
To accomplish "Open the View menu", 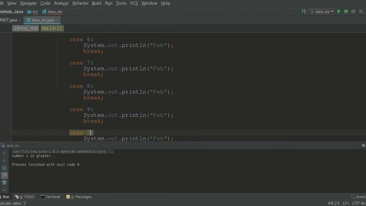I will 11,3.
